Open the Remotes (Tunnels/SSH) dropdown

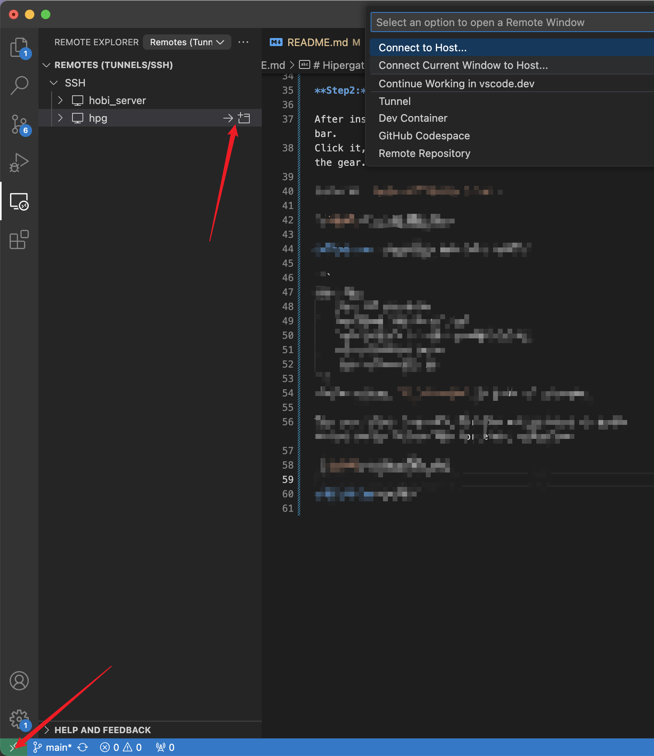click(x=187, y=42)
